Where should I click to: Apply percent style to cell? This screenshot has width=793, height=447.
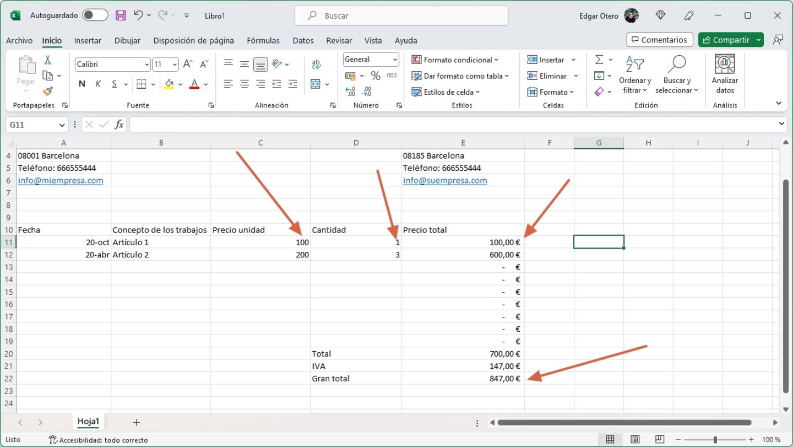pyautogui.click(x=376, y=76)
